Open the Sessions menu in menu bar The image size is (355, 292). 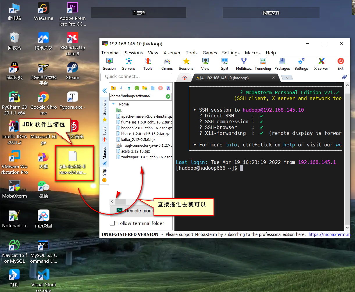pyautogui.click(x=134, y=53)
